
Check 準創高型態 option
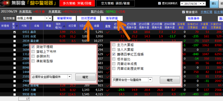[33, 61]
